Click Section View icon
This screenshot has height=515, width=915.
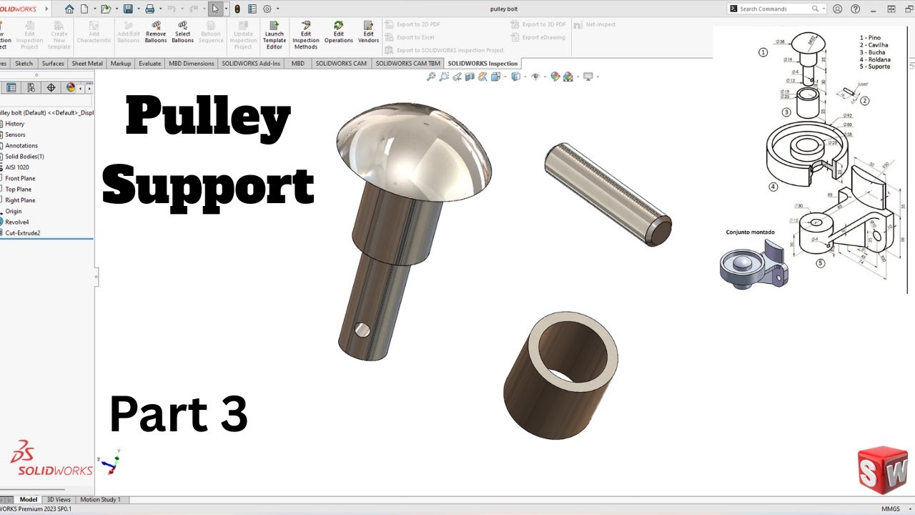[x=470, y=77]
